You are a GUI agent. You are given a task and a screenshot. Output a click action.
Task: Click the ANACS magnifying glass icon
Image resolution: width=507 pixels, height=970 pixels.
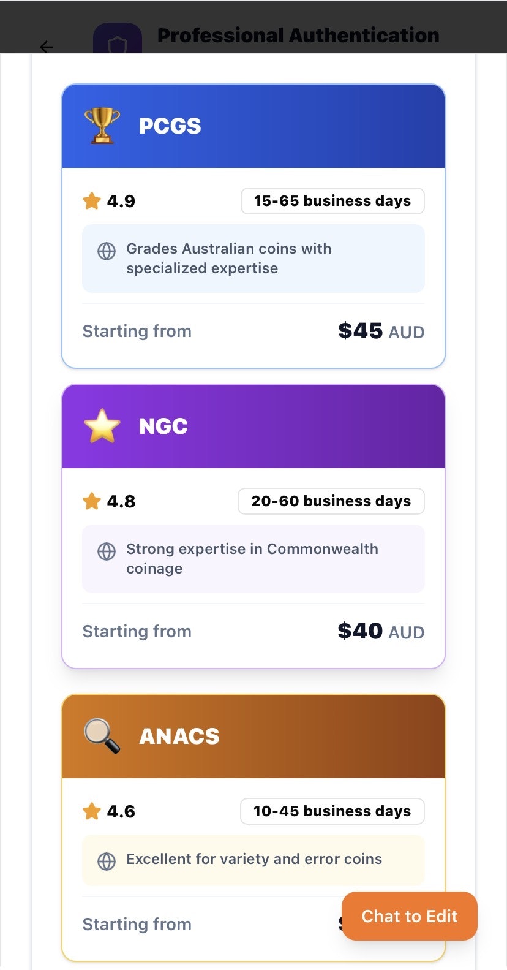pyautogui.click(x=102, y=735)
